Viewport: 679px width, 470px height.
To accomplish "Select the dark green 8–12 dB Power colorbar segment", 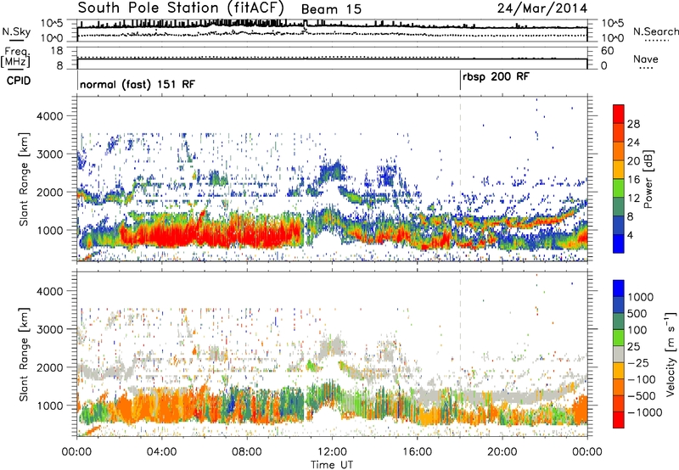I will (x=619, y=207).
